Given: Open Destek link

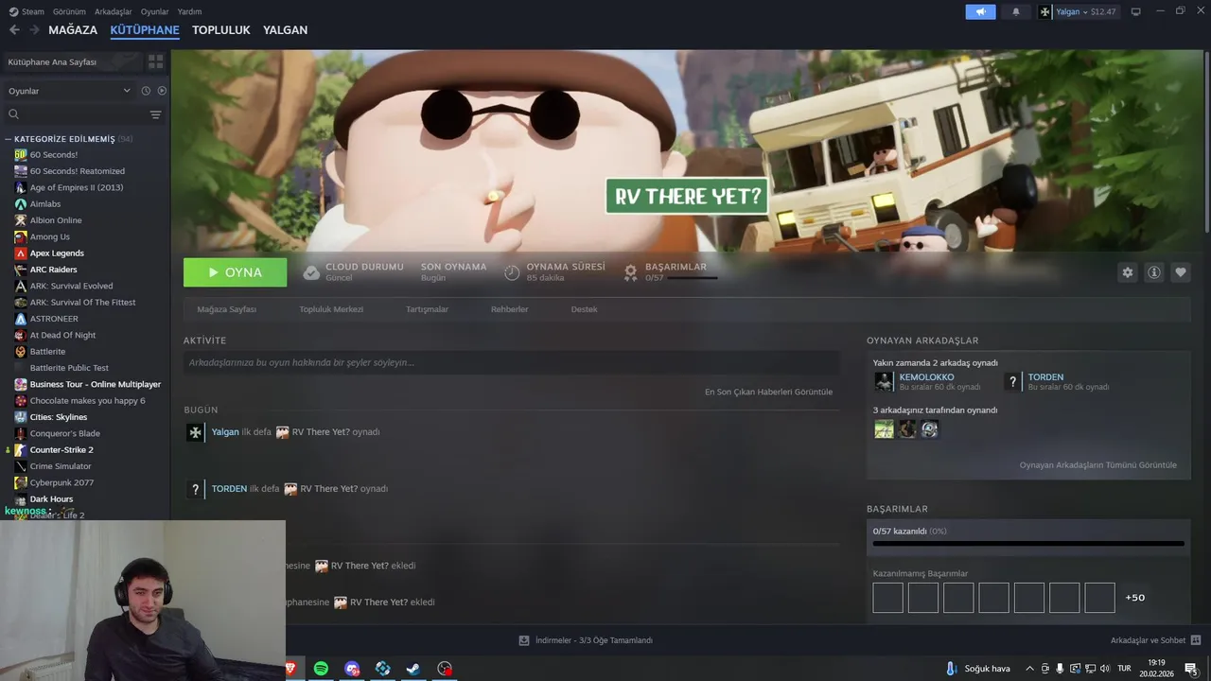Looking at the screenshot, I should (x=584, y=309).
